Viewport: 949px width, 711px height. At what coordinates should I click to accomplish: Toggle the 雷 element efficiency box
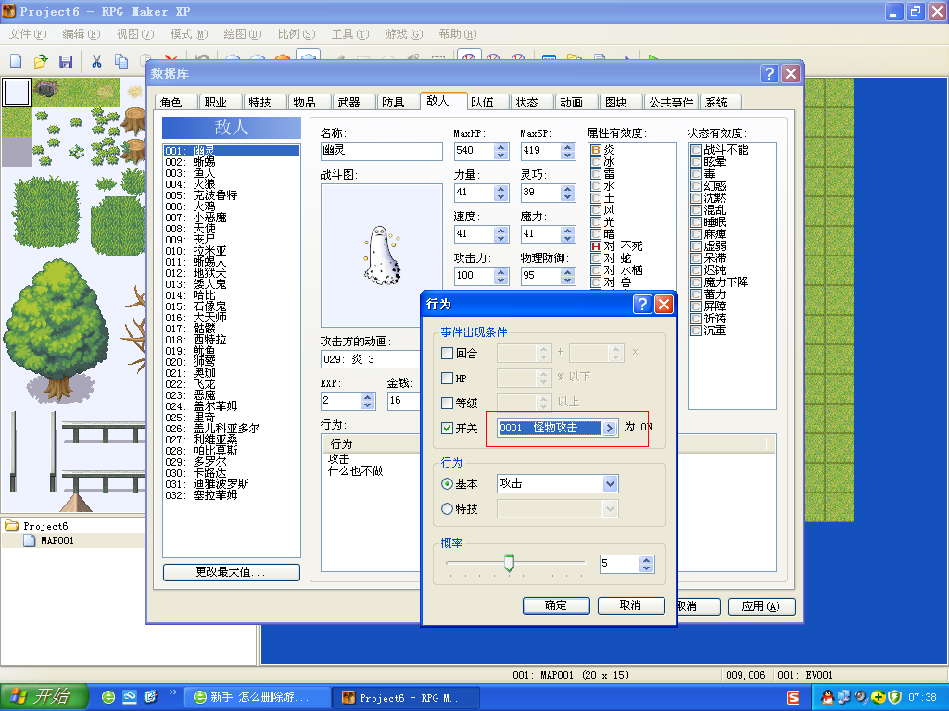[x=596, y=174]
